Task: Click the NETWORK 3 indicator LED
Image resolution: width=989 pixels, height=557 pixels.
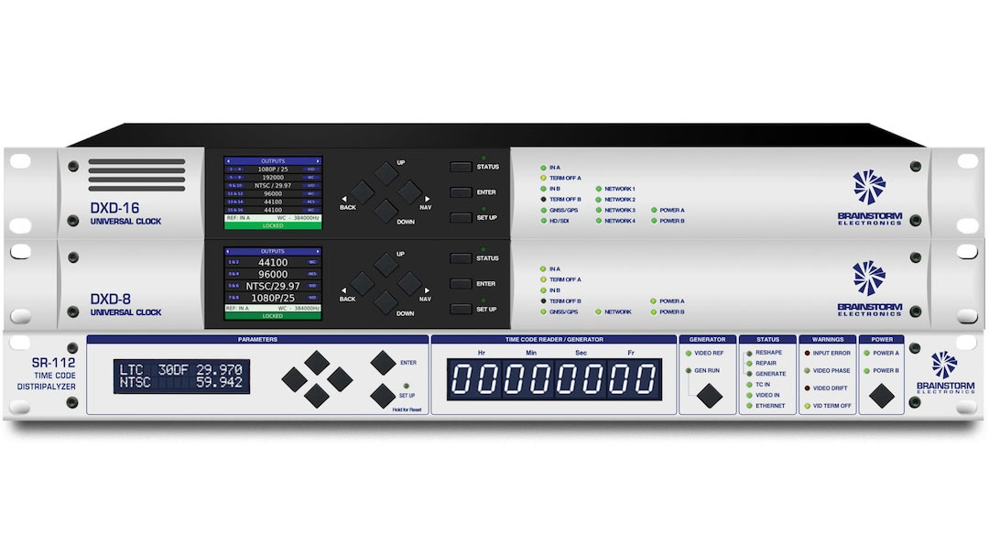Action: [599, 210]
